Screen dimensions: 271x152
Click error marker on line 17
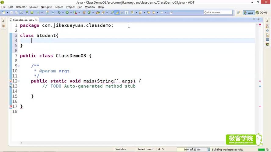pos(11,106)
